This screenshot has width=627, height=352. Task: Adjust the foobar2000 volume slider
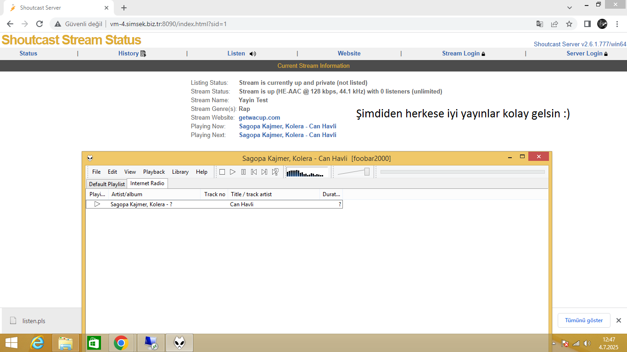(354, 172)
